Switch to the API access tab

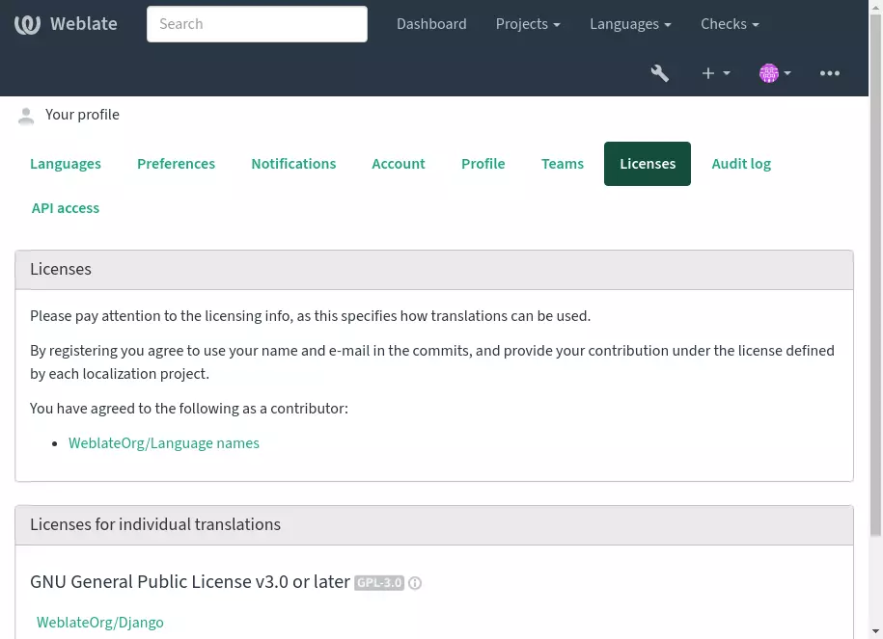click(66, 208)
